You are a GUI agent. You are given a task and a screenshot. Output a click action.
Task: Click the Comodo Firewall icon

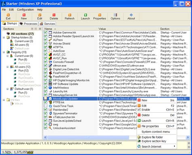click(x=50, y=62)
